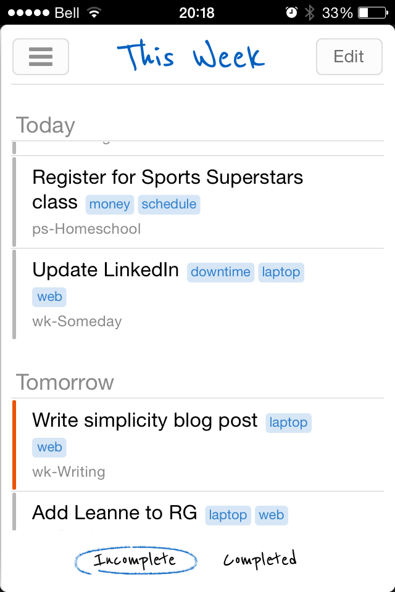Tap the wk-Someday project label

click(x=77, y=321)
